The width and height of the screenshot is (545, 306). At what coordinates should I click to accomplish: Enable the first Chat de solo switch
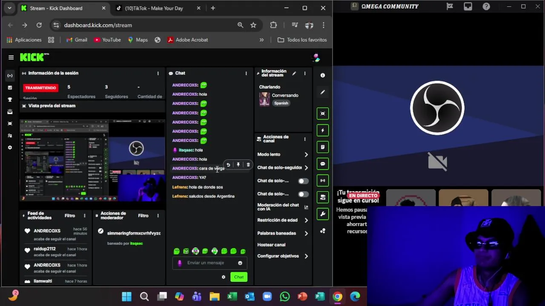(303, 181)
